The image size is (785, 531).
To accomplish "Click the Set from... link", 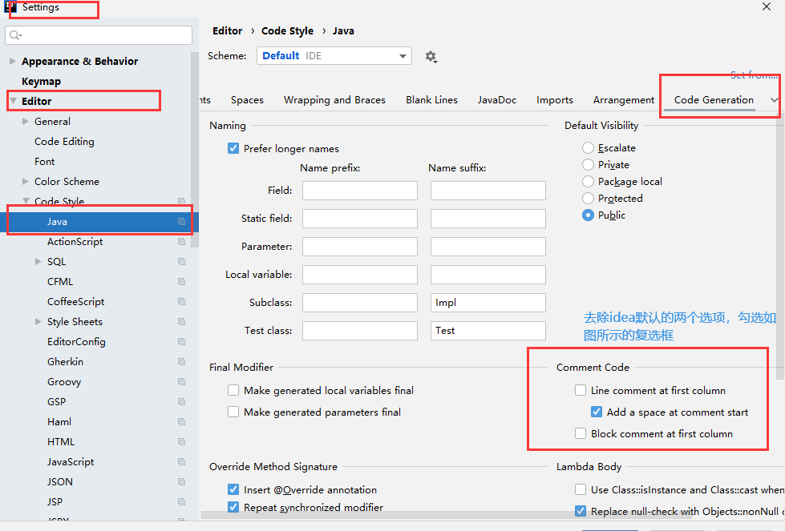I will (754, 75).
